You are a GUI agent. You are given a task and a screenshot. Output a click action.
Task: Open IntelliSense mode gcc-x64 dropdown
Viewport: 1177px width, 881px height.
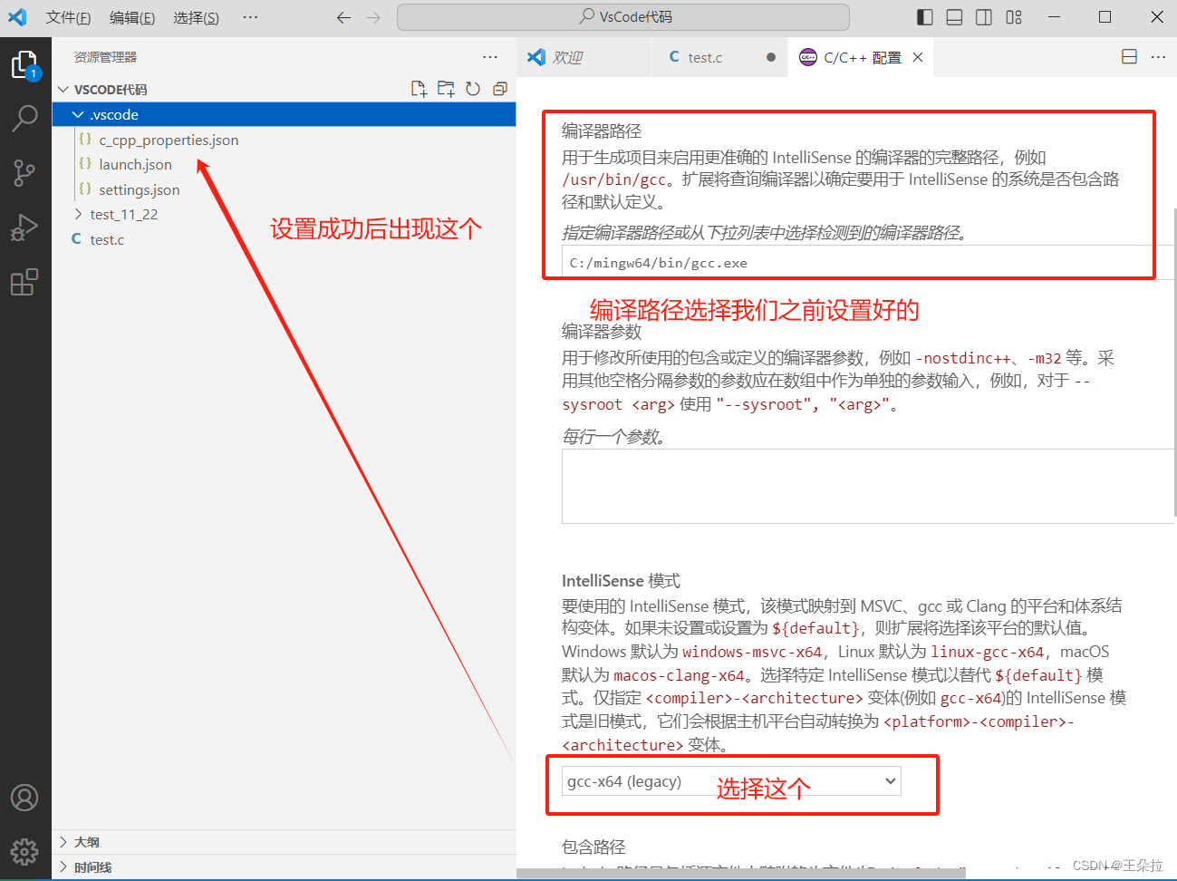731,781
